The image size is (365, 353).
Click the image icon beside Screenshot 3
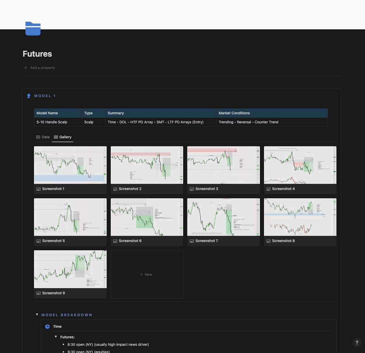(192, 189)
